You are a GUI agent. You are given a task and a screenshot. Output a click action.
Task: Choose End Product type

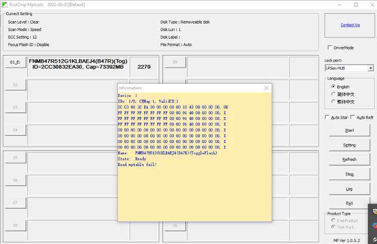pyautogui.click(x=333, y=220)
